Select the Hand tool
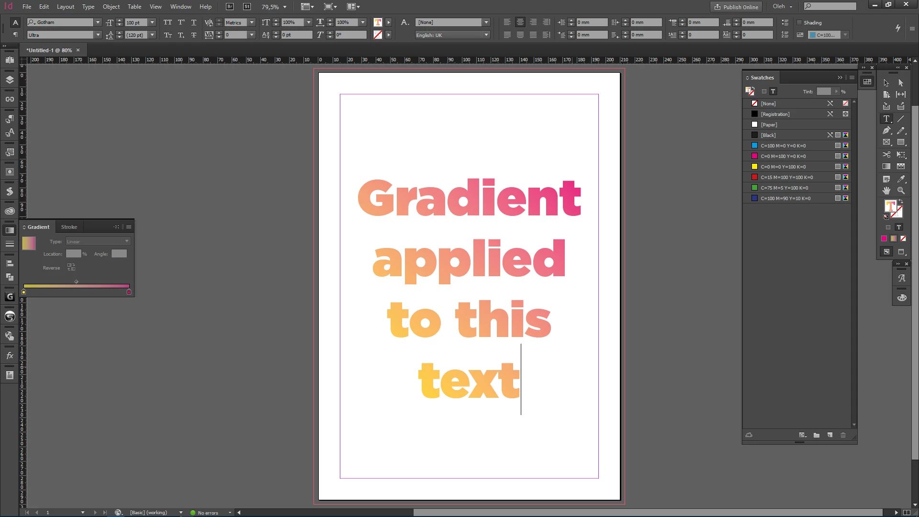This screenshot has width=919, height=517. (886, 191)
